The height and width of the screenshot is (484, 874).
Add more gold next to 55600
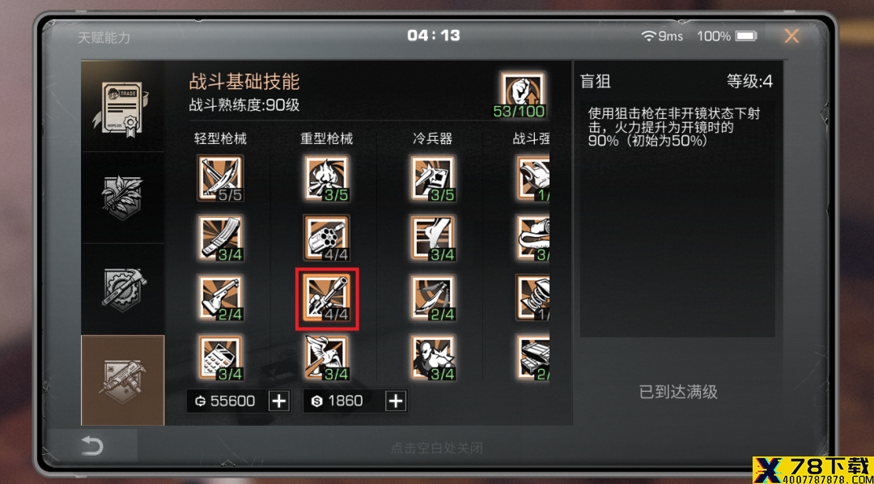point(279,401)
